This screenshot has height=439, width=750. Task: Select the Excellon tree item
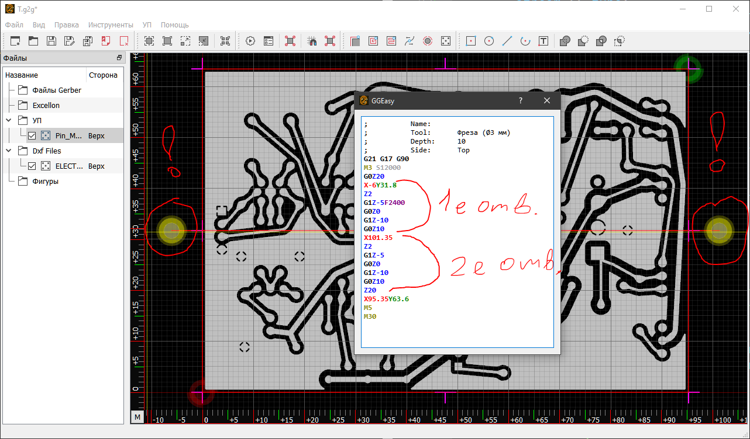(x=46, y=105)
